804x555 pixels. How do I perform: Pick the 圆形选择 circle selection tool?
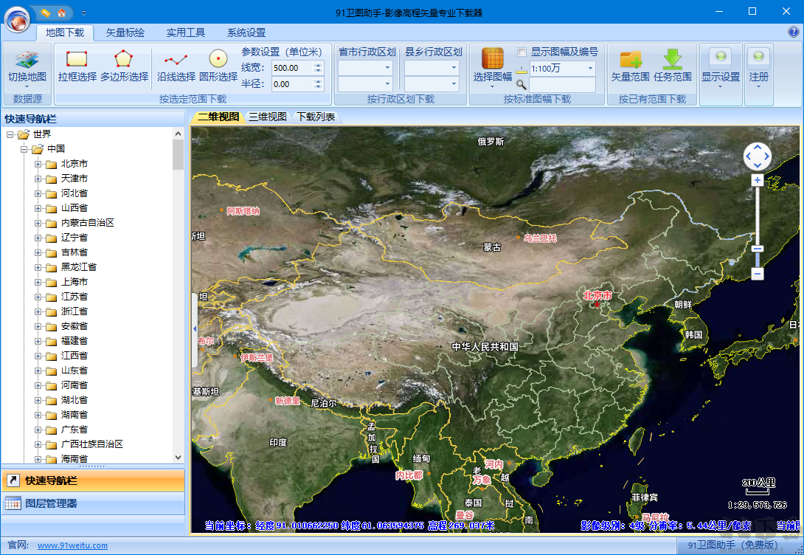[218, 58]
